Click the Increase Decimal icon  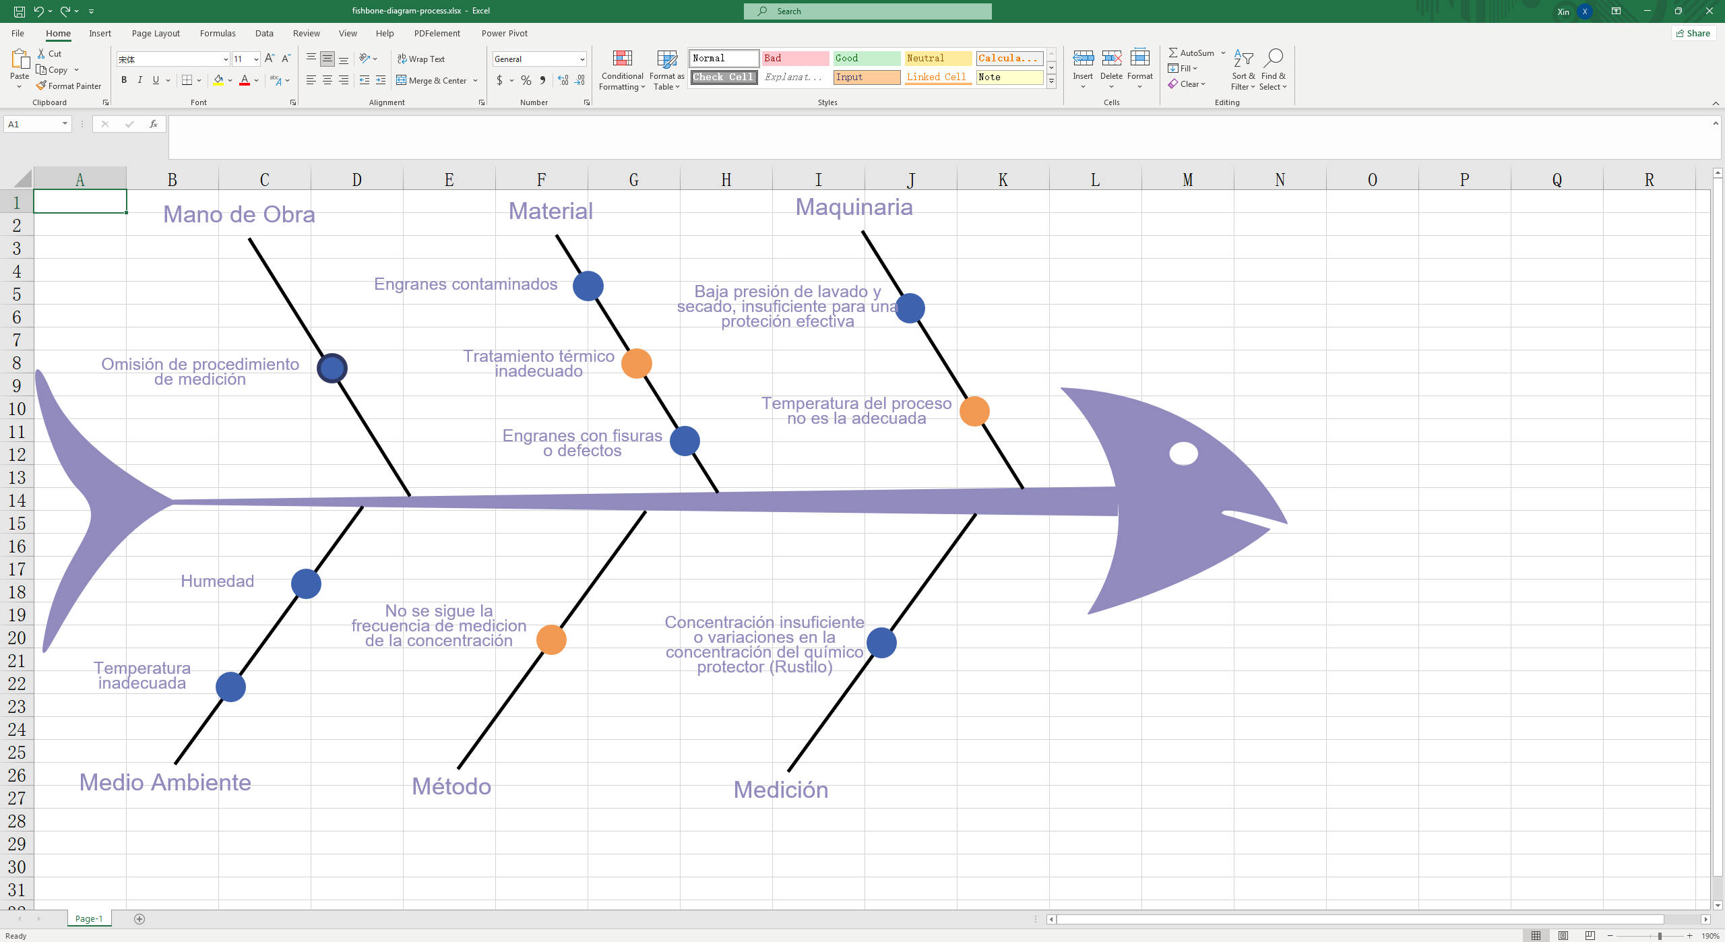coord(563,80)
